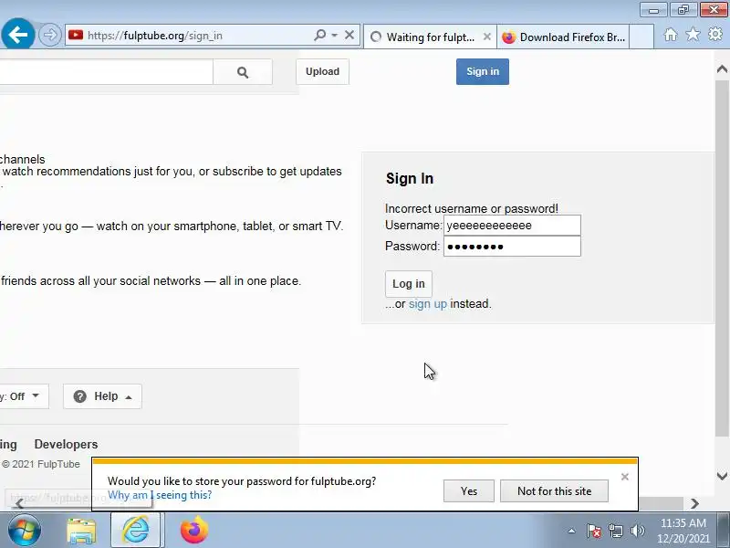Dismiss the password prompt with X
730x548 pixels.
[625, 477]
